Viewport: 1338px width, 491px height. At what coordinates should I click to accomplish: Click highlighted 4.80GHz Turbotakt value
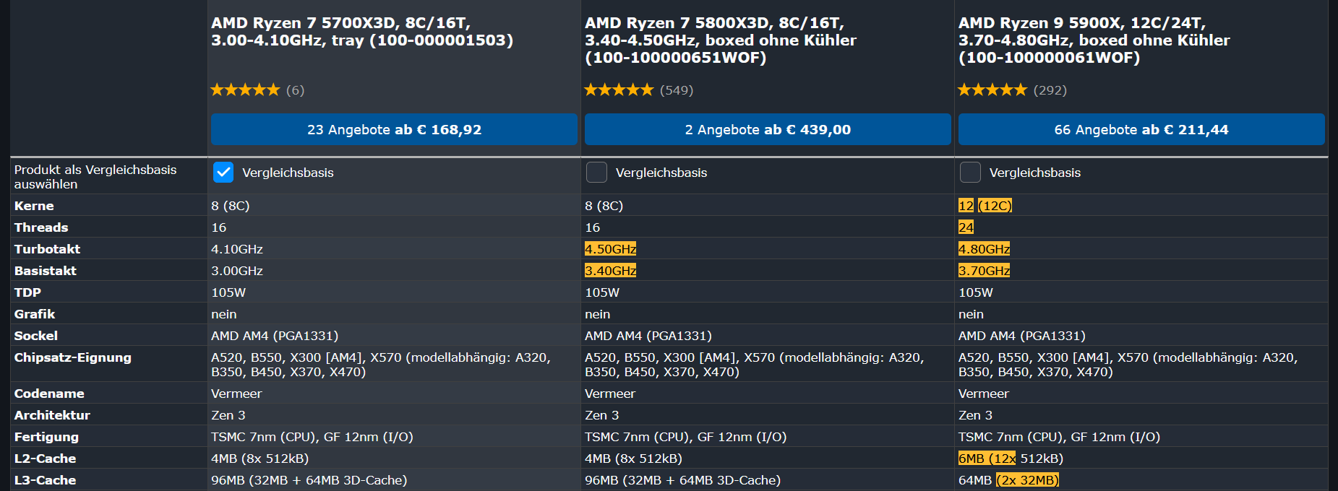click(985, 249)
